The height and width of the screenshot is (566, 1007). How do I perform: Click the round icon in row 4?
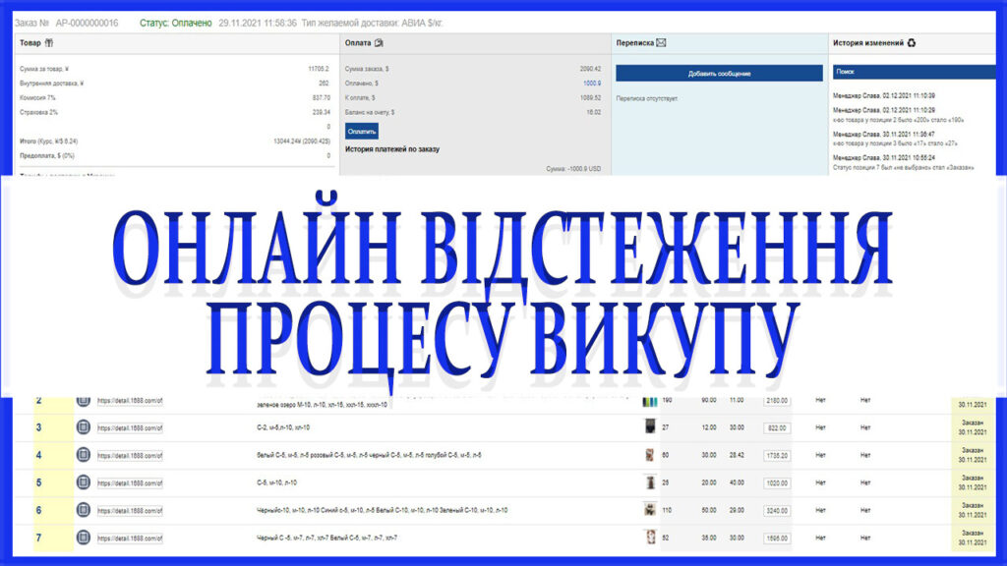click(84, 455)
